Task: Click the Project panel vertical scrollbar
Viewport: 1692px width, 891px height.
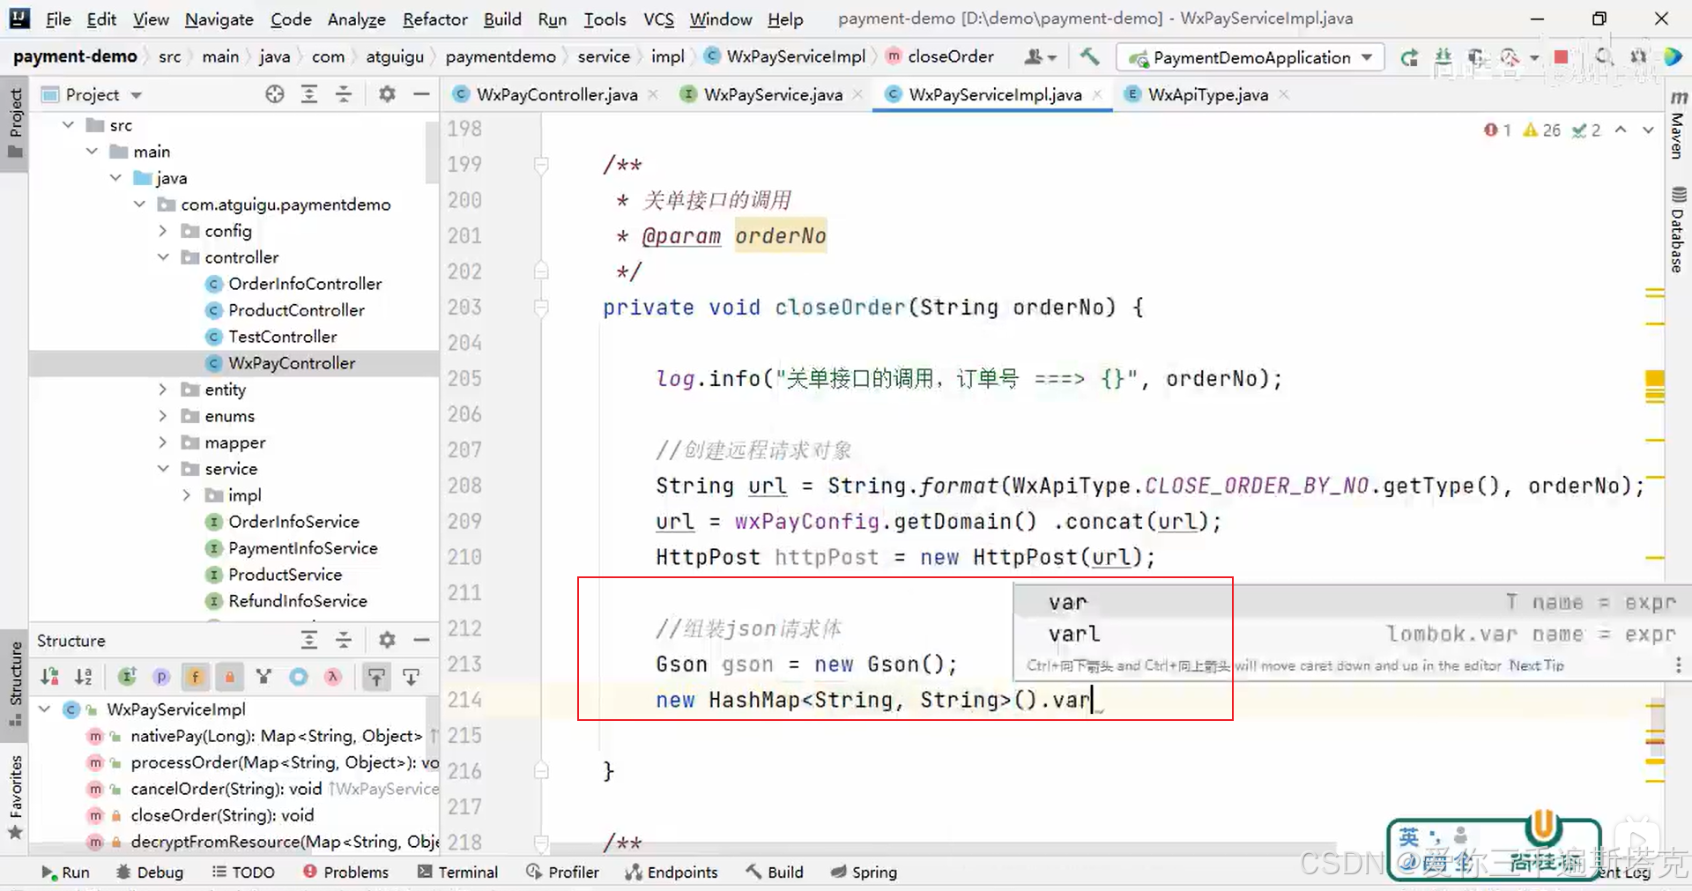Action: [432, 152]
